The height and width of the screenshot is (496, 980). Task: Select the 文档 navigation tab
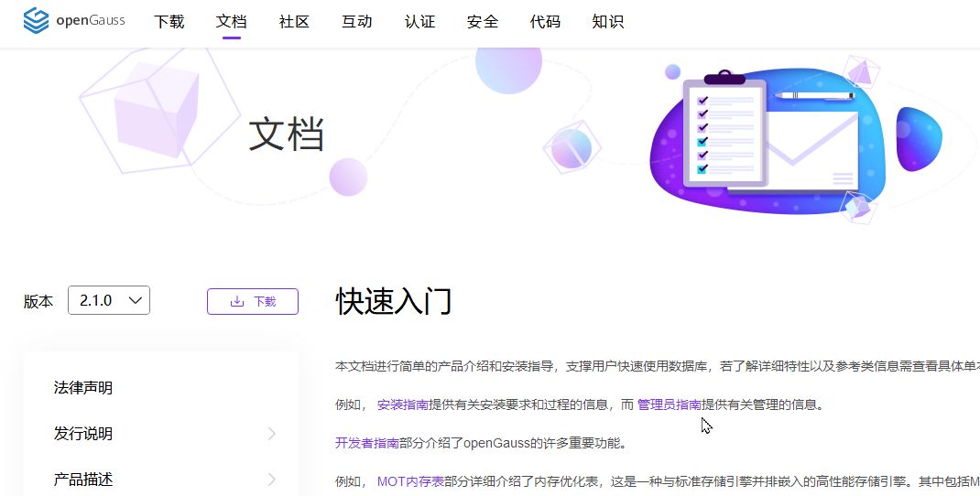231,22
